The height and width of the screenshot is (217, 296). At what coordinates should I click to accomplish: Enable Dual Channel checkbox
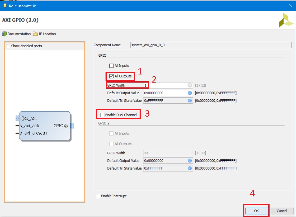point(102,115)
